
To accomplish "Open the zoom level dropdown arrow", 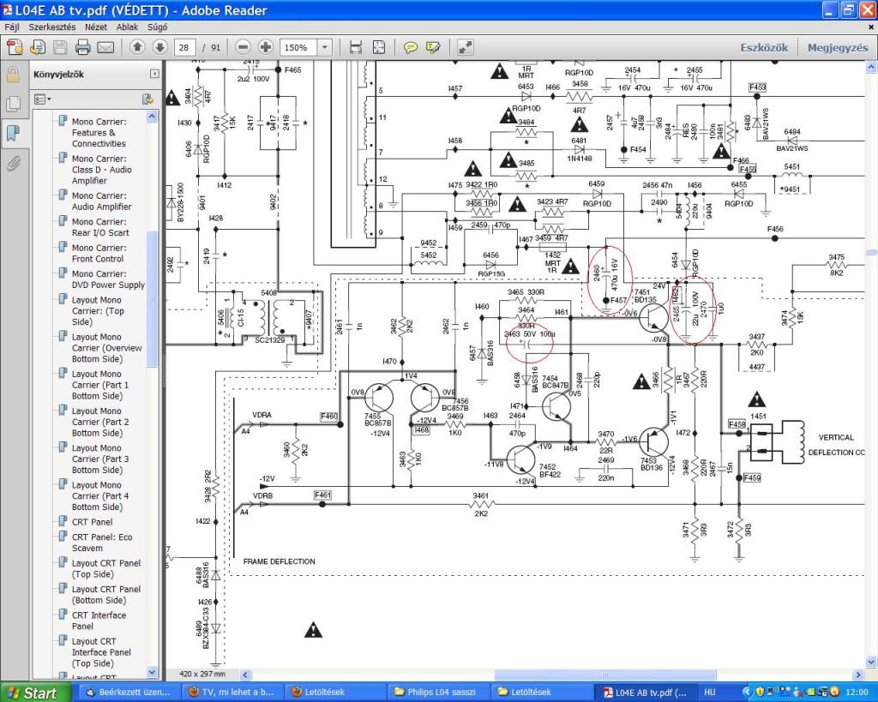I will (x=325, y=48).
